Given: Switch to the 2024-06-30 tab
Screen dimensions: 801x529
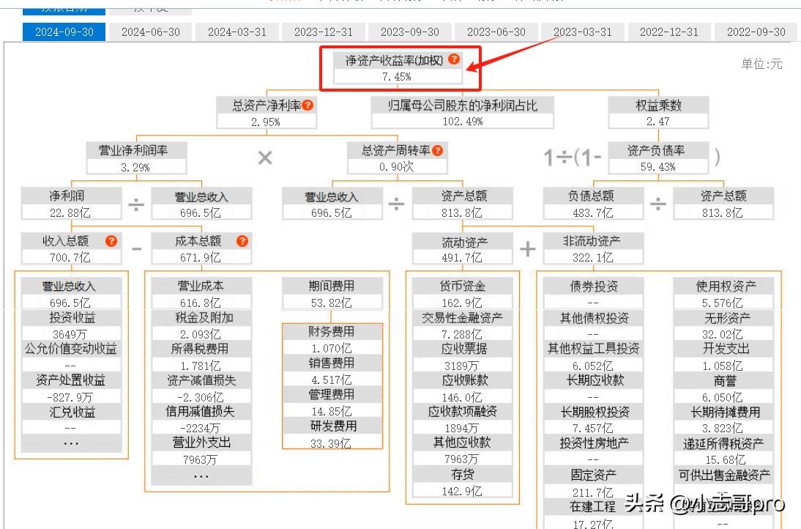Looking at the screenshot, I should tap(151, 32).
